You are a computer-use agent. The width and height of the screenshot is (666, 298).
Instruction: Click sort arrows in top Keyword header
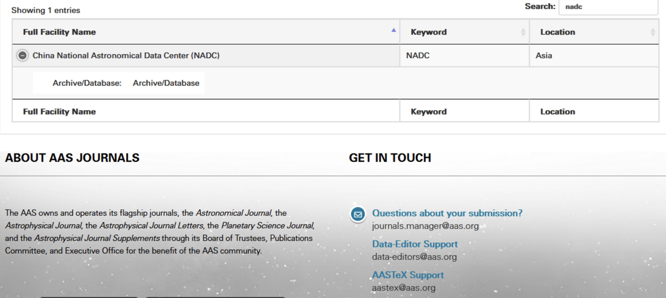(x=522, y=32)
